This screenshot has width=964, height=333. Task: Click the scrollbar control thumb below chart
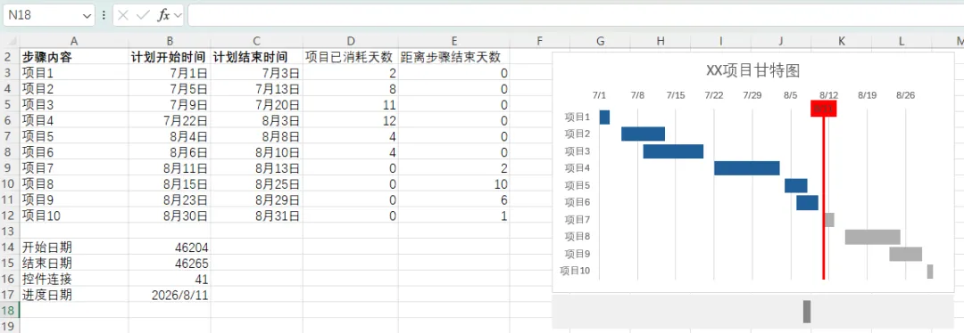tap(807, 312)
